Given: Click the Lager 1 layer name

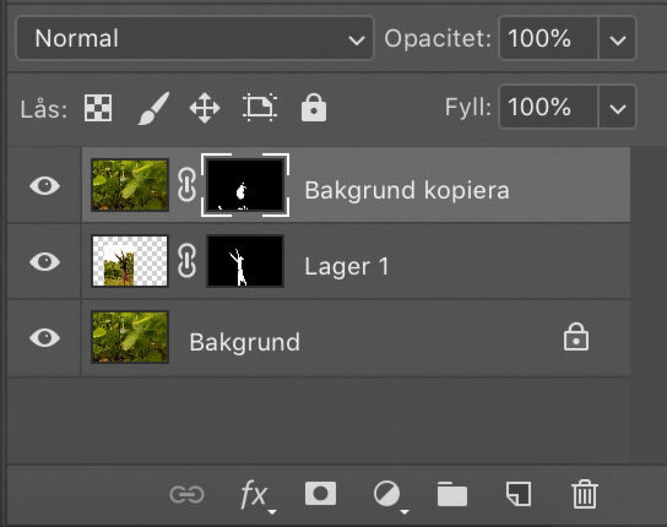Looking at the screenshot, I should coord(346,267).
